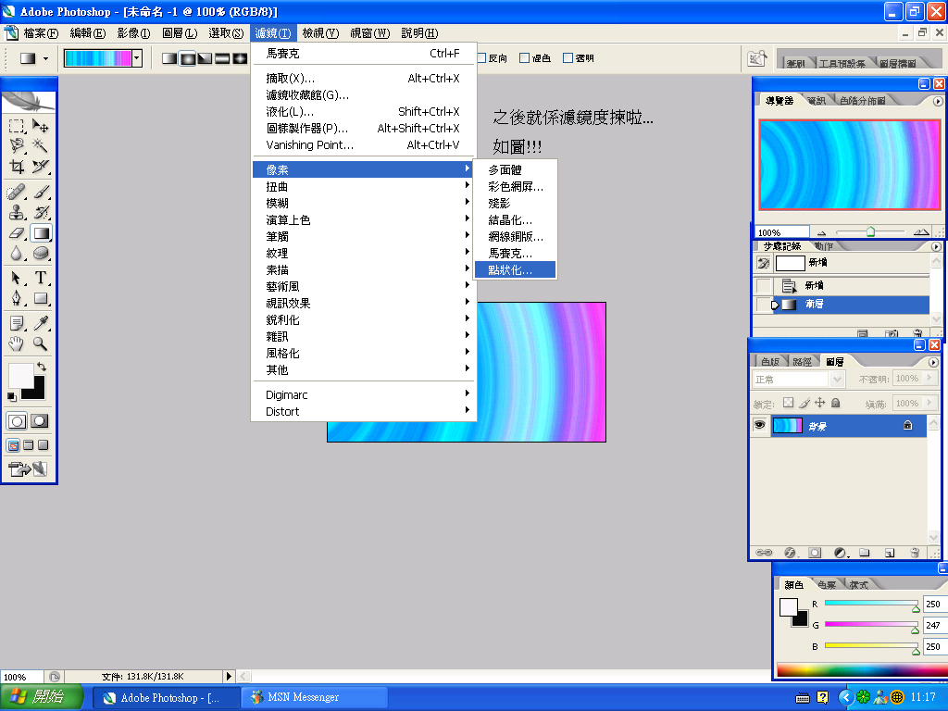Create a new layer in Layers panel
This screenshot has height=711, width=948.
pyautogui.click(x=890, y=553)
